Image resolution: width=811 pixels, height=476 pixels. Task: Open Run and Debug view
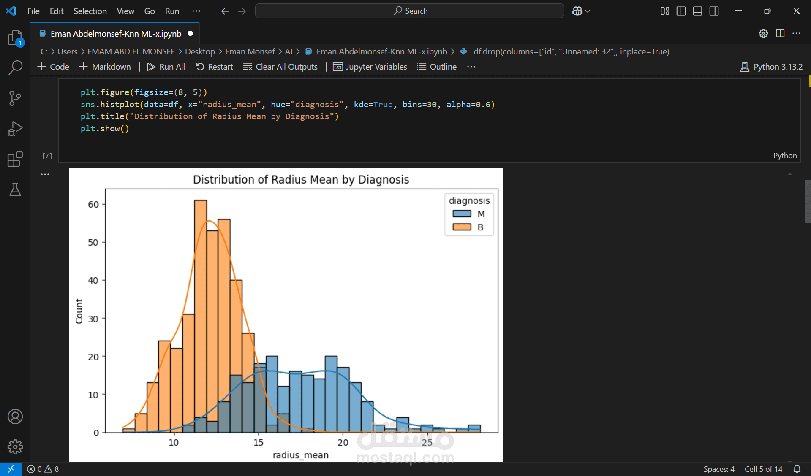[15, 129]
